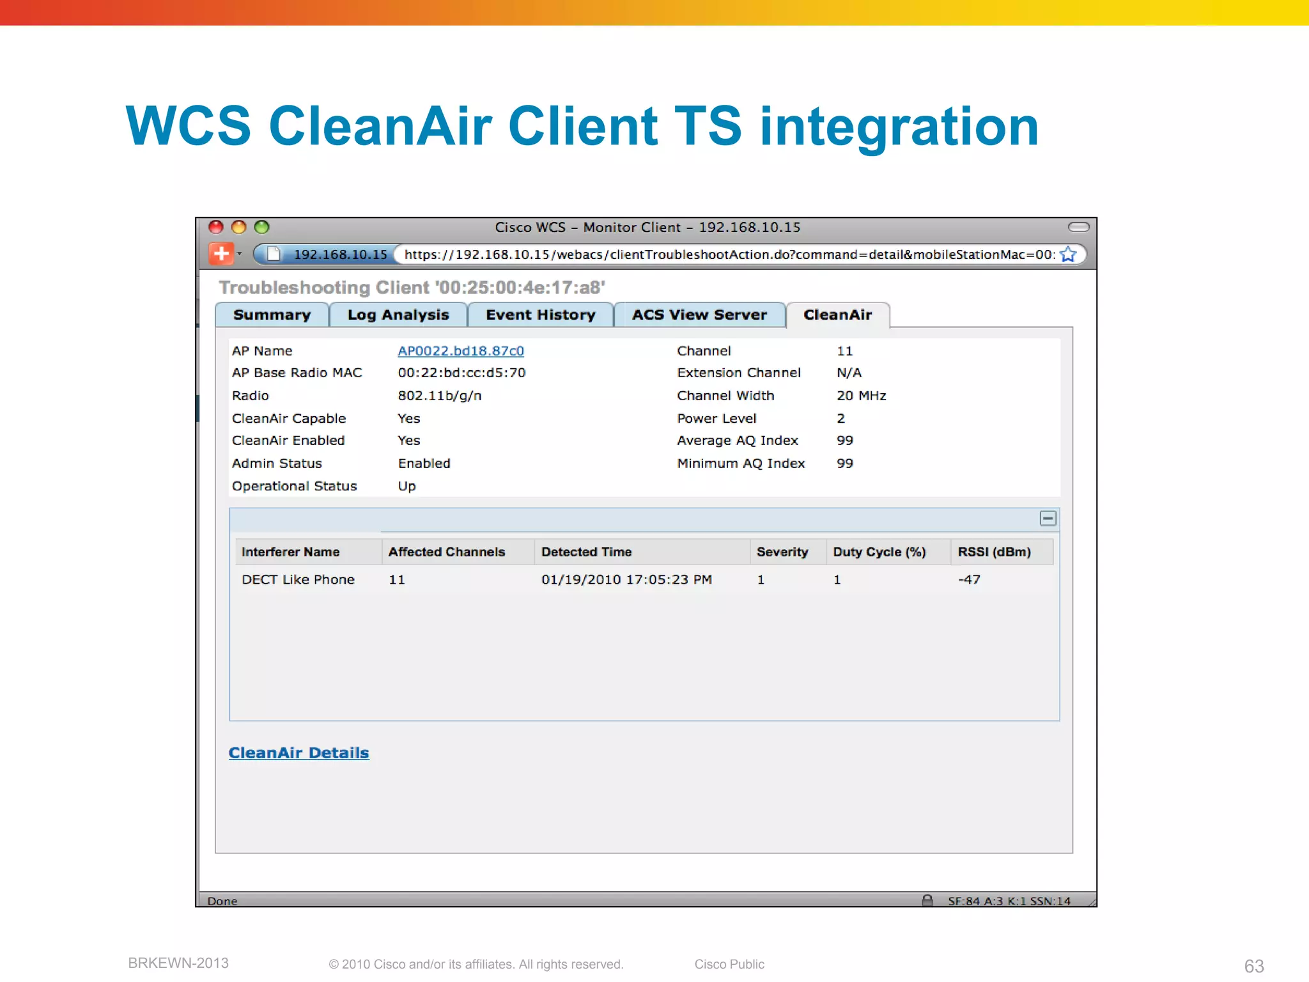Click the yellow minimize window button

click(239, 227)
